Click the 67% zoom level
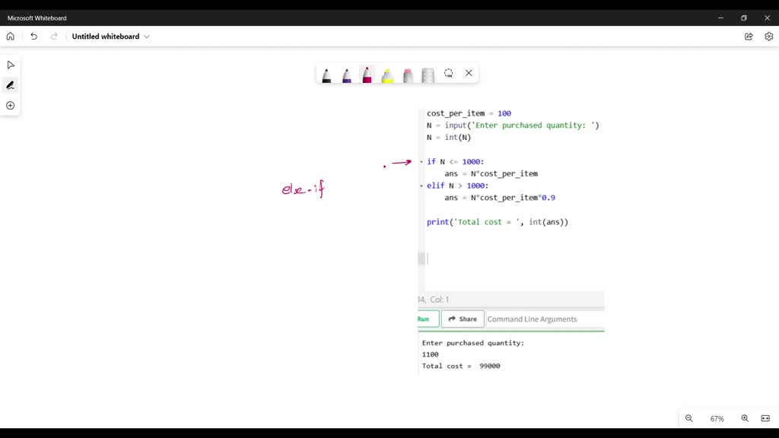 tap(717, 419)
